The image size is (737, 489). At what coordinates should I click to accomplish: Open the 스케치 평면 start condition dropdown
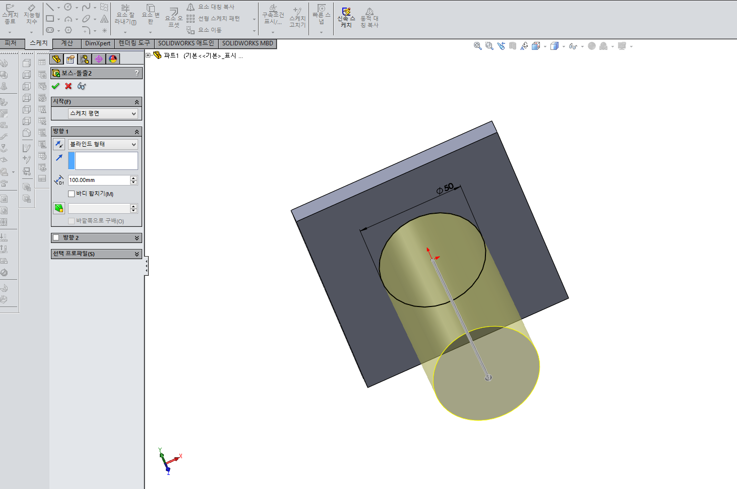click(103, 113)
